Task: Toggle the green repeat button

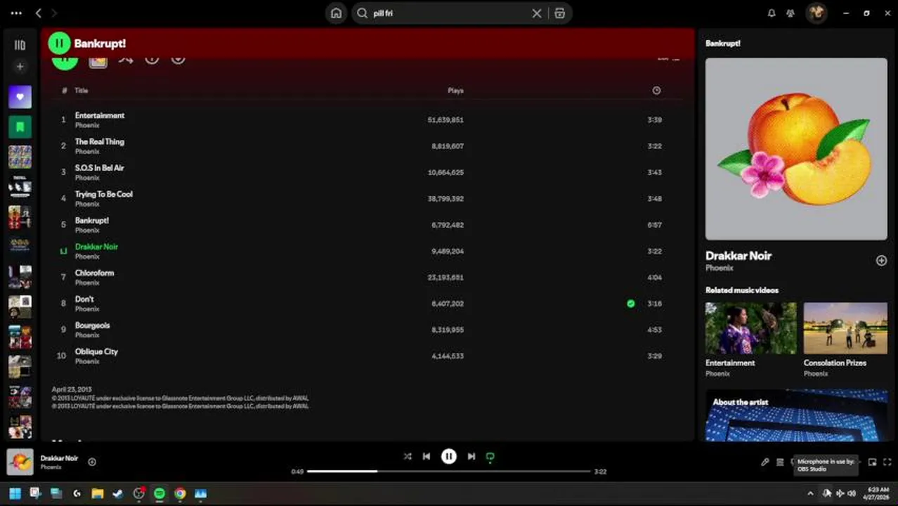Action: (490, 457)
